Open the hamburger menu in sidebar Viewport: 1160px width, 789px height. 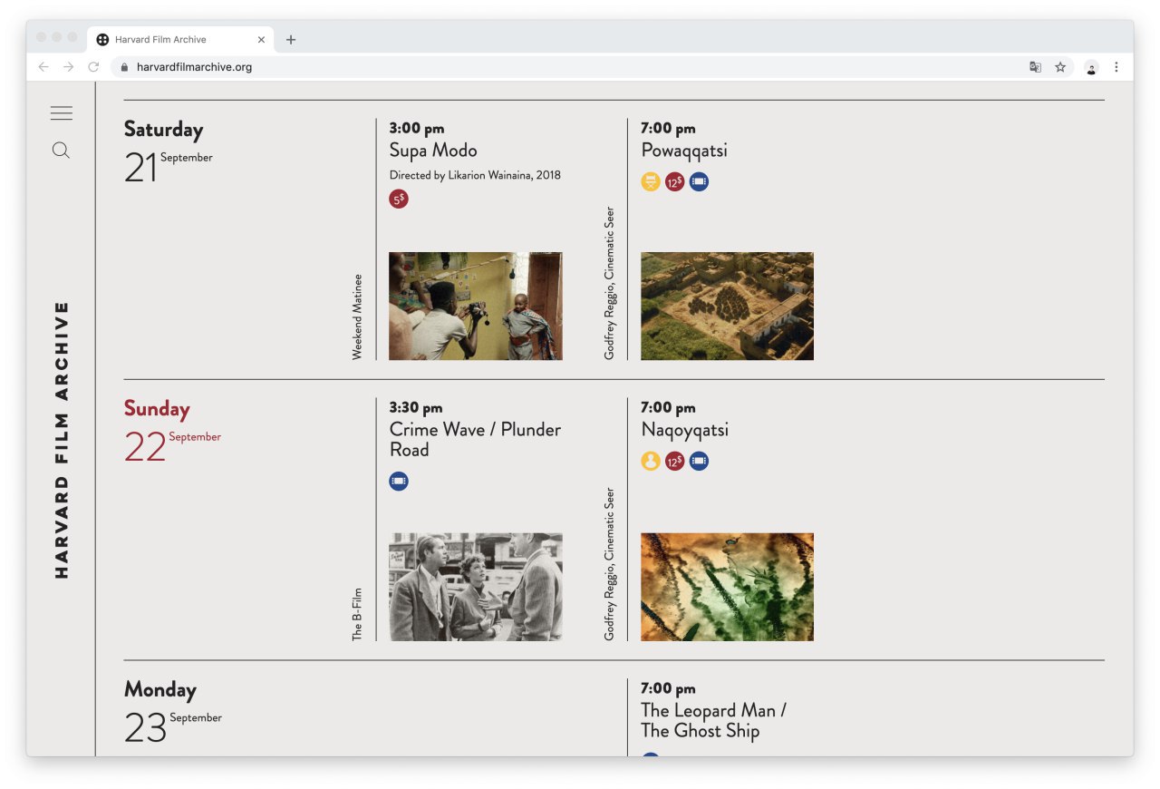pos(62,113)
